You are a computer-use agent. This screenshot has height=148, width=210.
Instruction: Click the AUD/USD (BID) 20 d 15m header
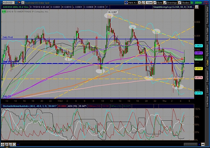(x=15, y=7)
